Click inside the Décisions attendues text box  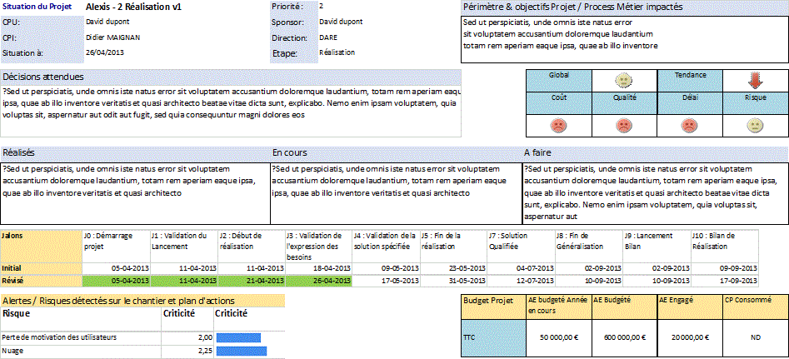click(231, 111)
